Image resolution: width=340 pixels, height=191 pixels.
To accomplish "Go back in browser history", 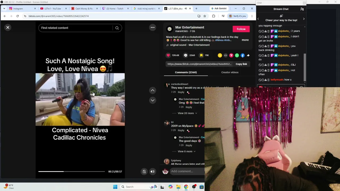I will (x=5, y=16).
